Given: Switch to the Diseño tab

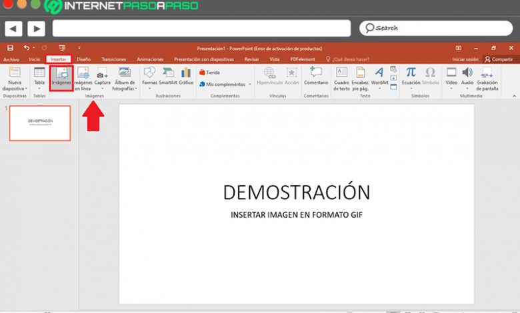Looking at the screenshot, I should (83, 59).
